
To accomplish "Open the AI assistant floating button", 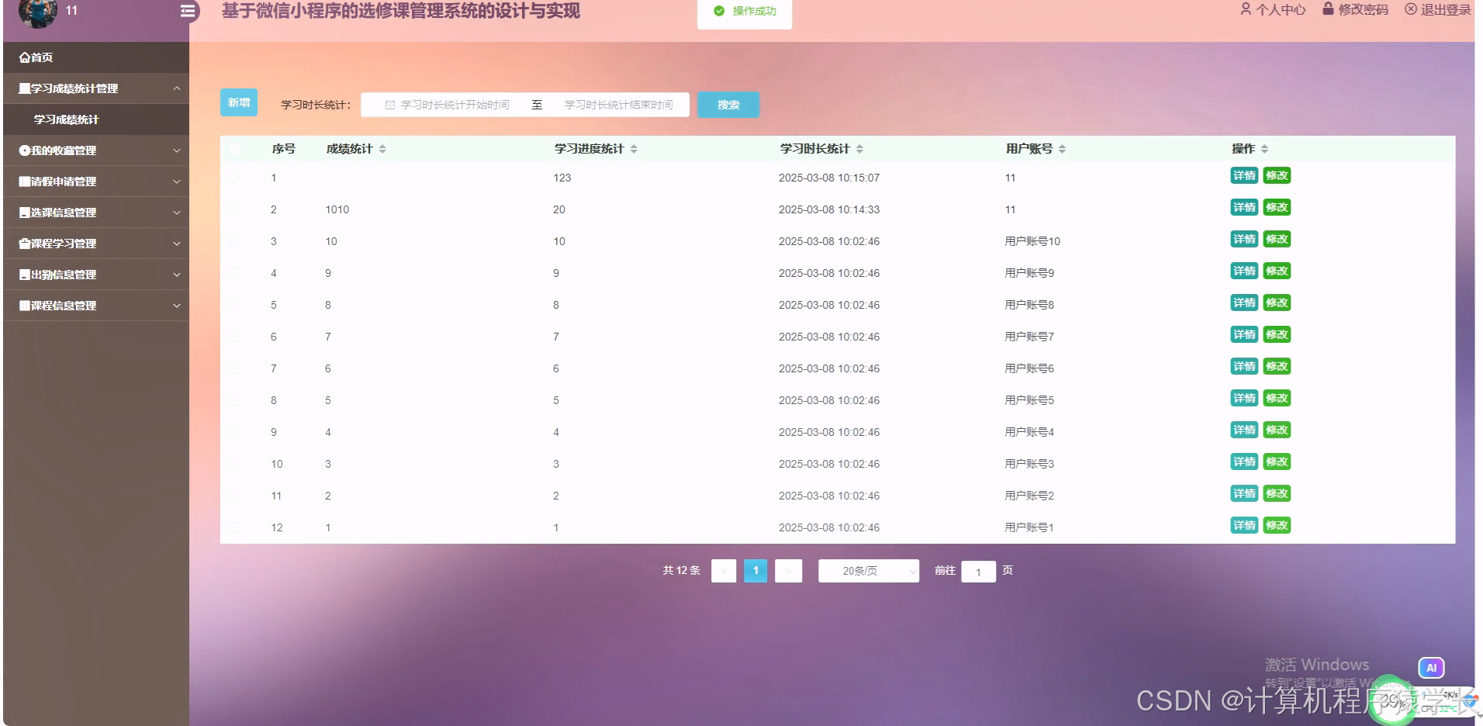I will [x=1431, y=667].
